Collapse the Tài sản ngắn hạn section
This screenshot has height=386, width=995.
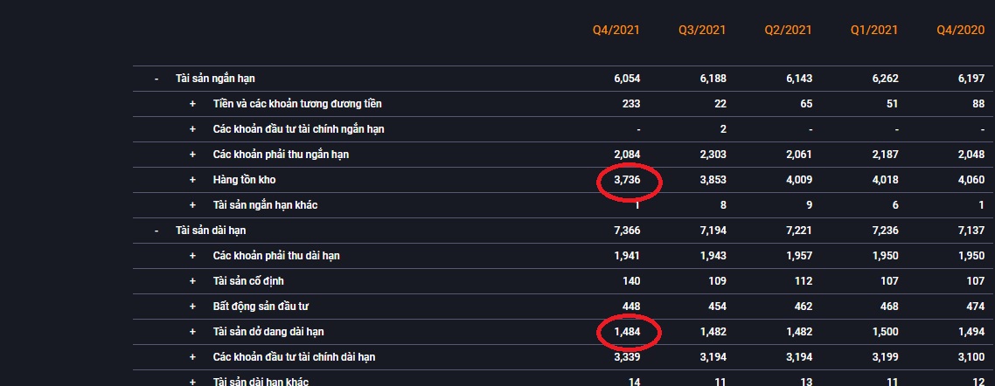point(157,79)
